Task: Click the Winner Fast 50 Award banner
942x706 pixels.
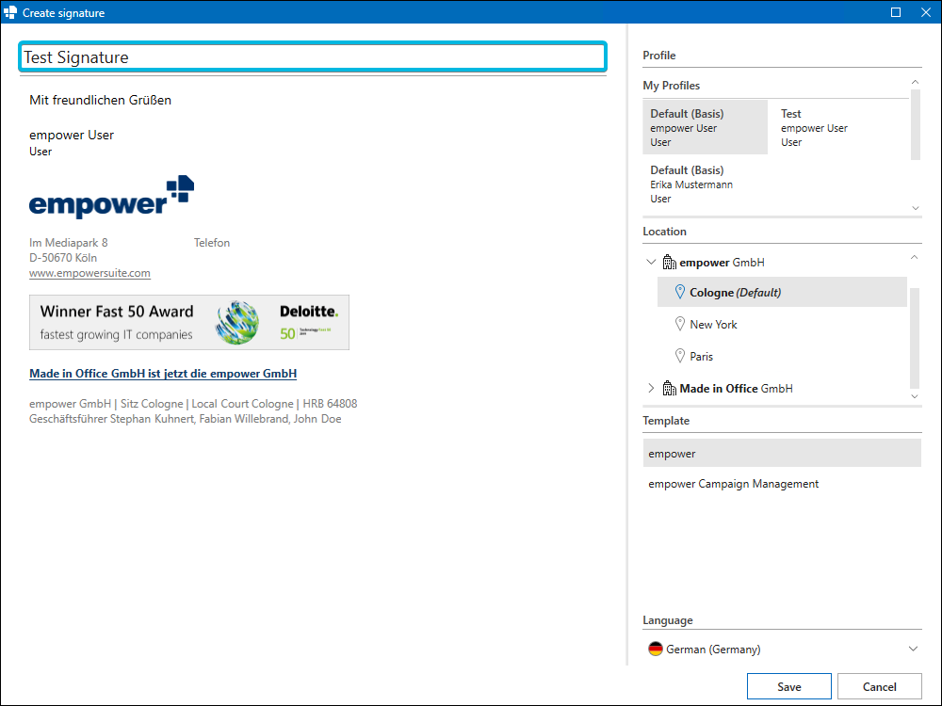Action: click(x=189, y=322)
